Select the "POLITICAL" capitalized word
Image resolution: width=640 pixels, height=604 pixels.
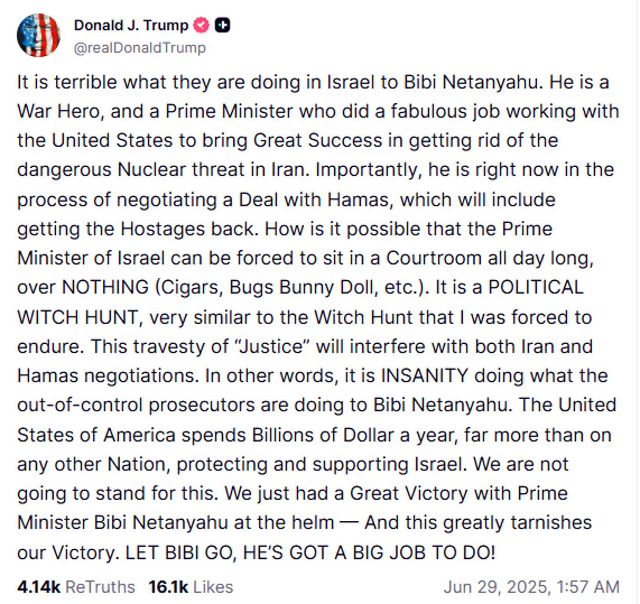pos(536,287)
